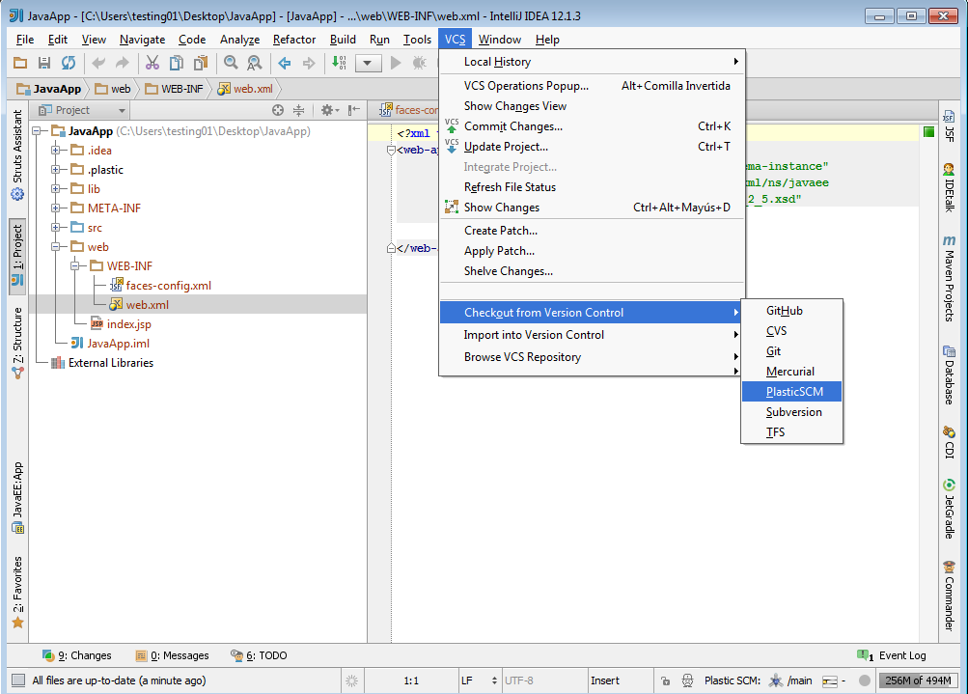Click the green inspection status square

tap(928, 131)
